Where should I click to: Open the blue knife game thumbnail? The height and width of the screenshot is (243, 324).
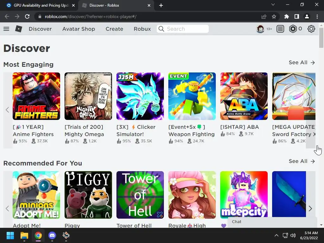click(289, 194)
